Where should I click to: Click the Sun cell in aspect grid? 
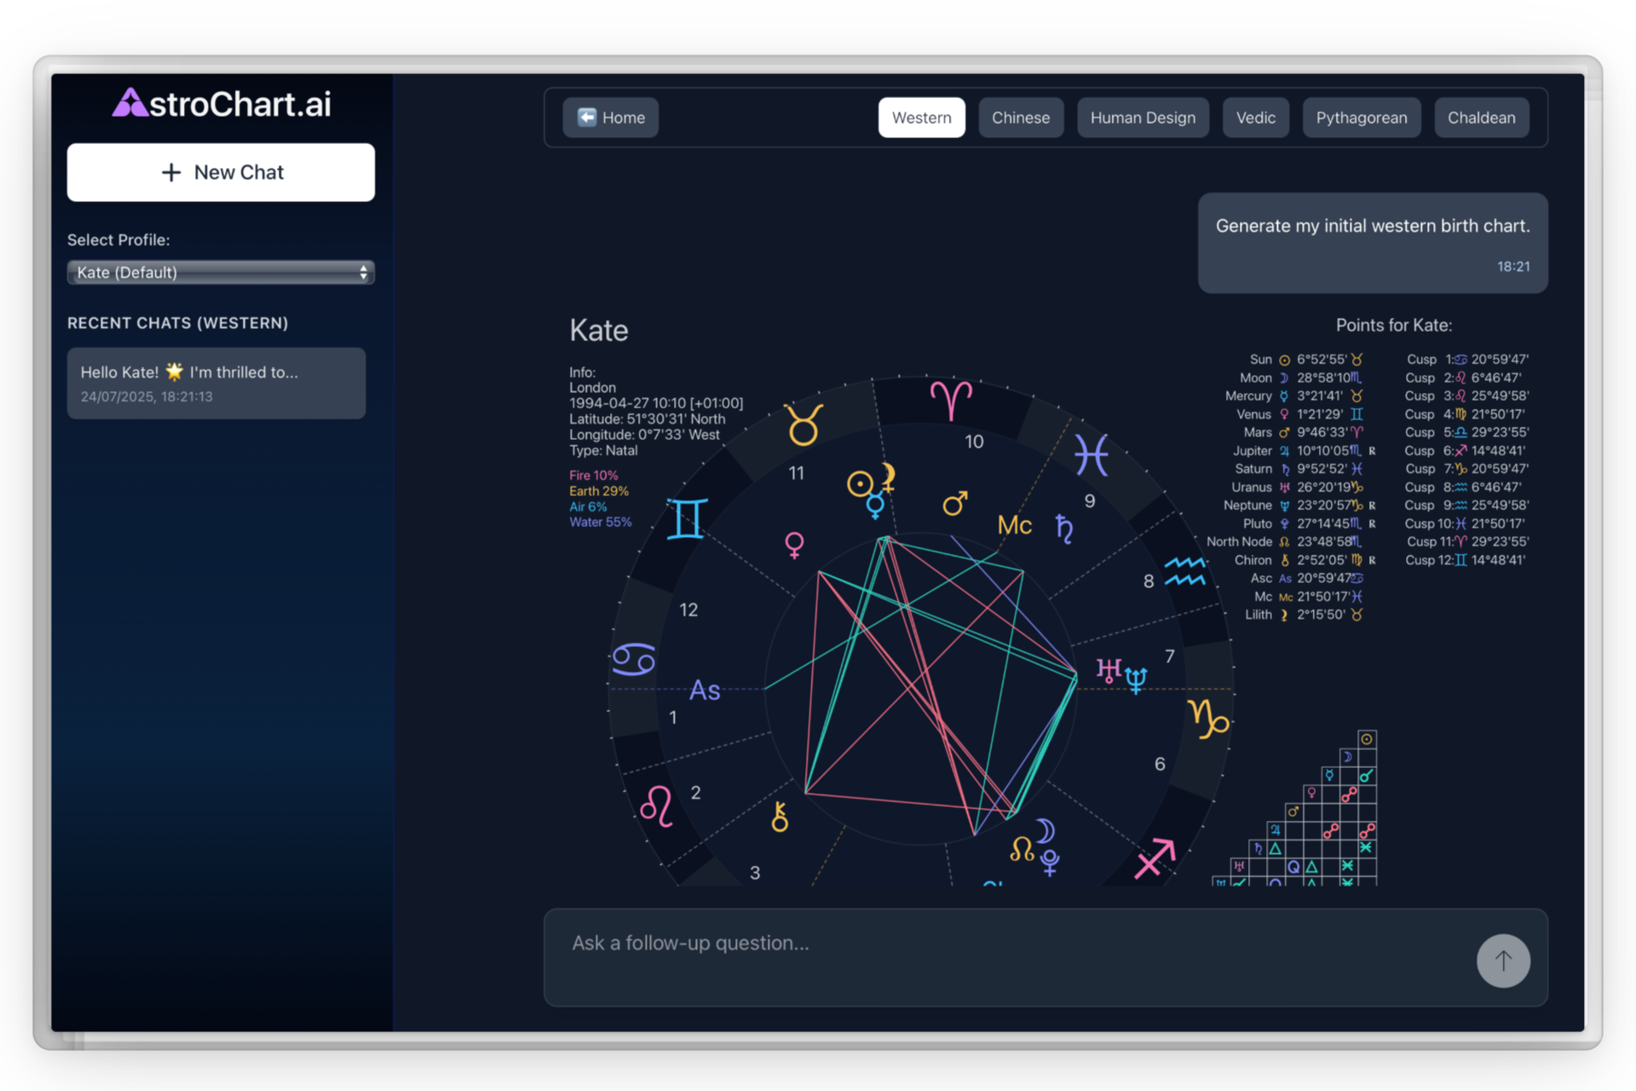(x=1367, y=739)
